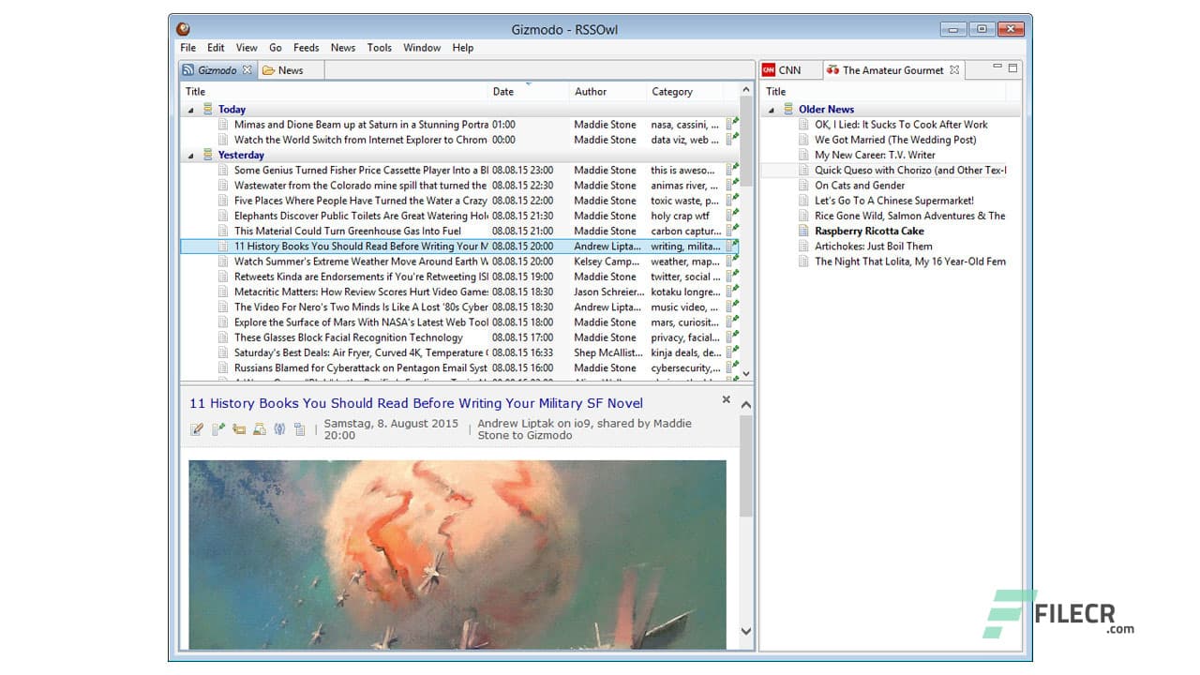
Task: Open the 11 History Books headline link
Action: pyautogui.click(x=418, y=402)
